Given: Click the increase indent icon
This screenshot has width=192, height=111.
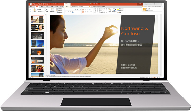Looking at the screenshot, I should [x=90, y=9].
